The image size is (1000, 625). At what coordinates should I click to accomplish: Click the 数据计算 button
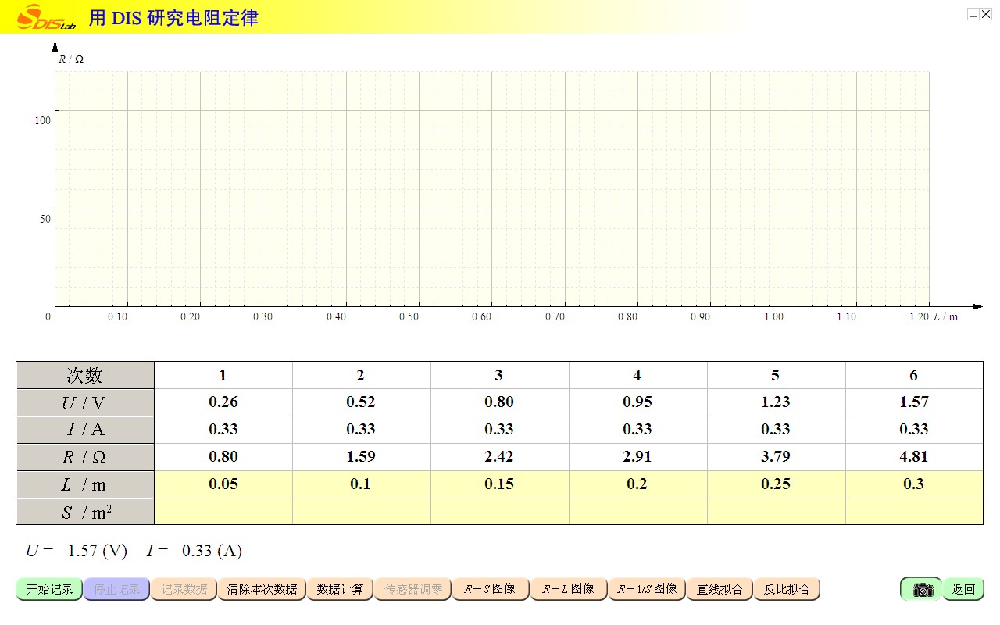tap(340, 589)
